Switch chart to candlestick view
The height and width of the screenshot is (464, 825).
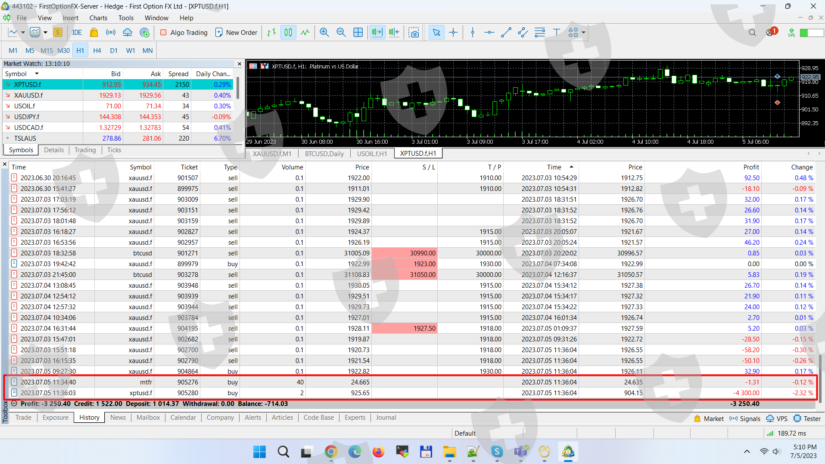pos(288,33)
